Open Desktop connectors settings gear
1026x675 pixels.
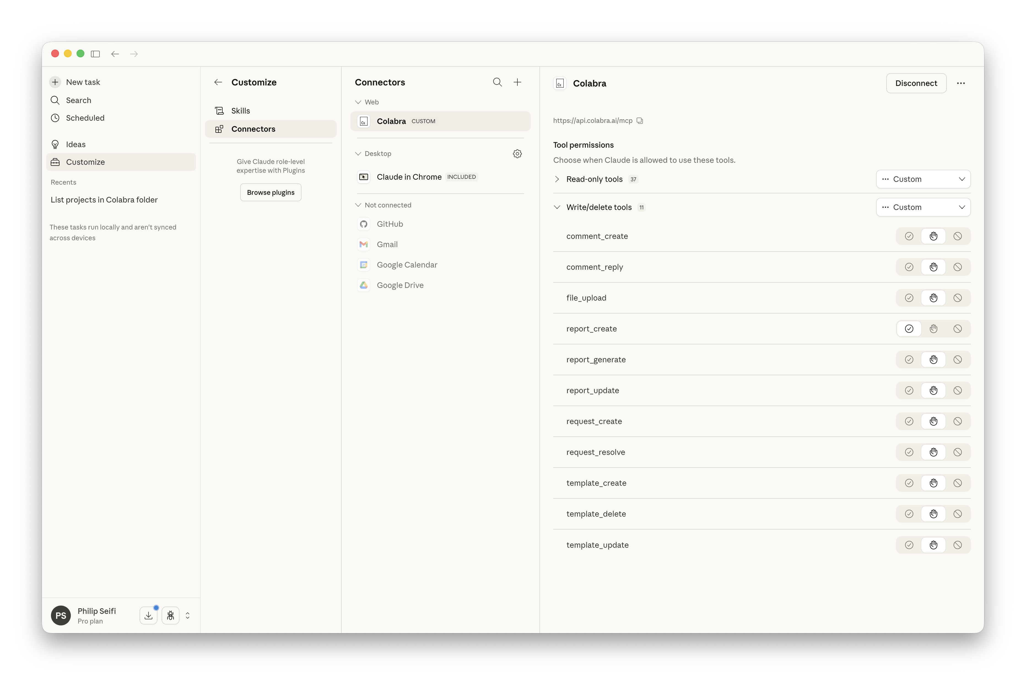tap(517, 154)
